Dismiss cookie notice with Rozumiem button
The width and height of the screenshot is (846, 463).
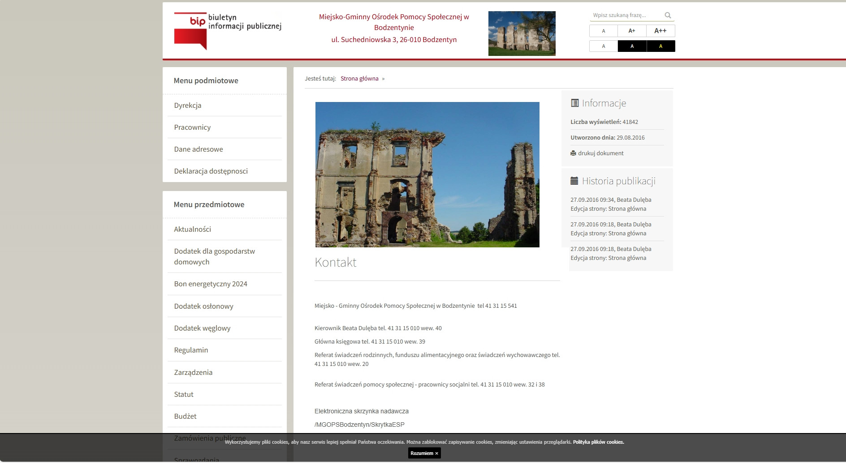point(424,453)
